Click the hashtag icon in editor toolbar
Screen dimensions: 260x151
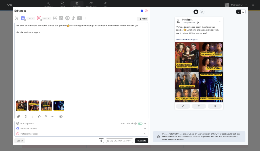click(32, 117)
